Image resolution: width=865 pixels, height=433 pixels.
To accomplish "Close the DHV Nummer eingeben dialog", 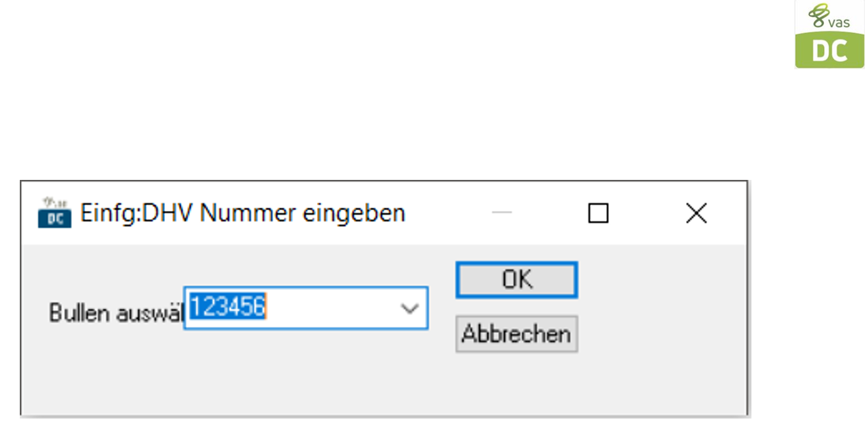I will (696, 213).
